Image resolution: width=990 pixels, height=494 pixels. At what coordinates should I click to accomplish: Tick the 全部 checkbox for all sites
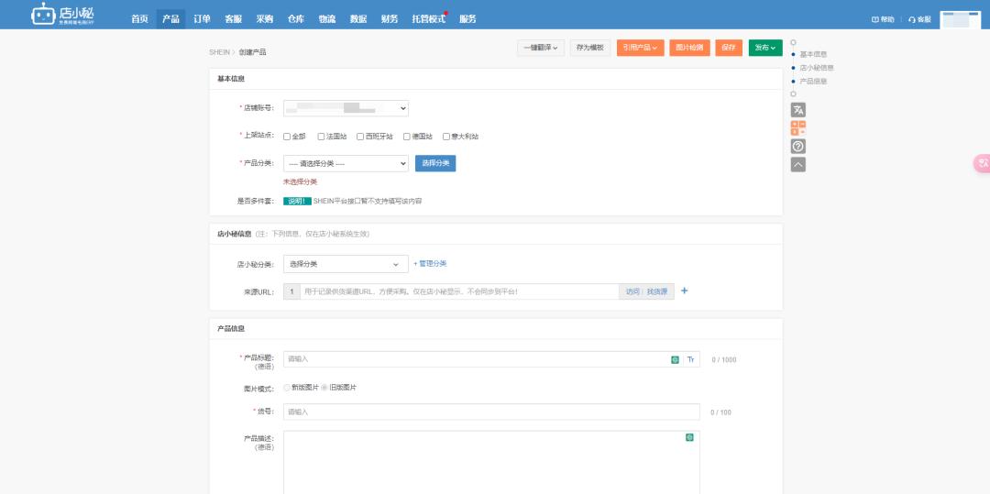coord(287,137)
